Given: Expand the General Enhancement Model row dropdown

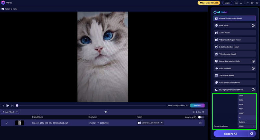Looking at the screenshot, I should tap(162, 123).
